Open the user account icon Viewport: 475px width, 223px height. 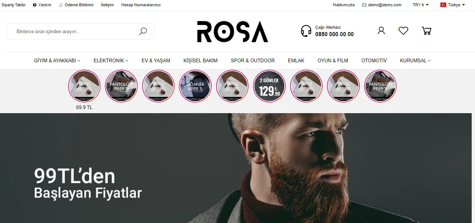click(381, 31)
